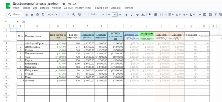Viewport: 222px width, 102px height.
Task: Insert a chart
Action: tap(210, 15)
